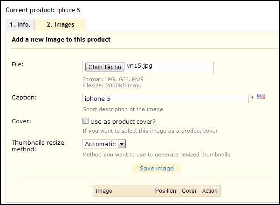Click the Caption: field label
The width and height of the screenshot is (280, 205).
(x=24, y=97)
